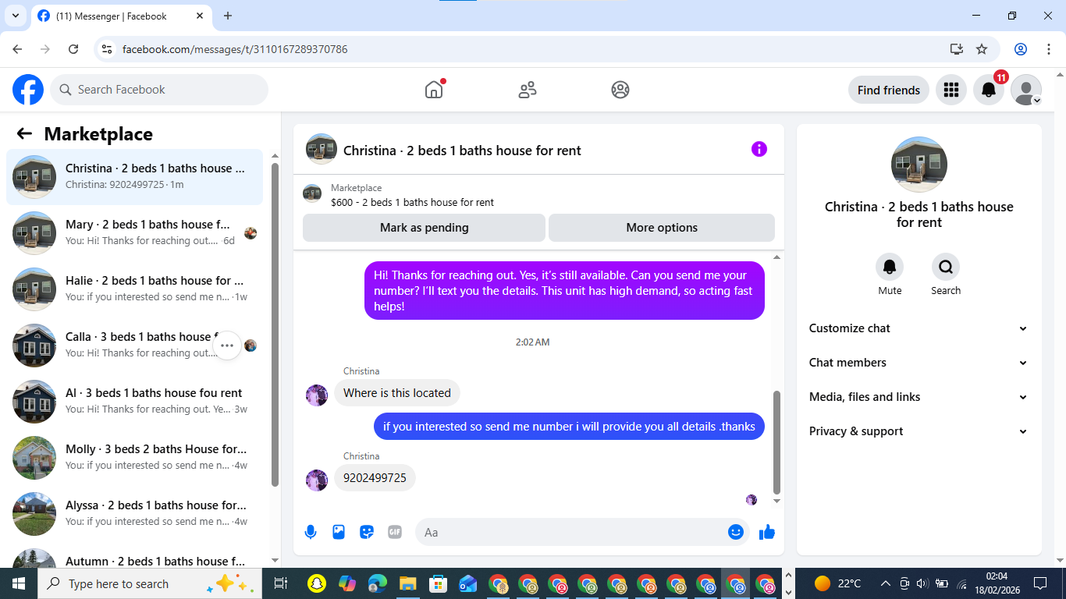Image resolution: width=1066 pixels, height=599 pixels.
Task: Go back using the Marketplace back arrow
Action: click(x=24, y=134)
